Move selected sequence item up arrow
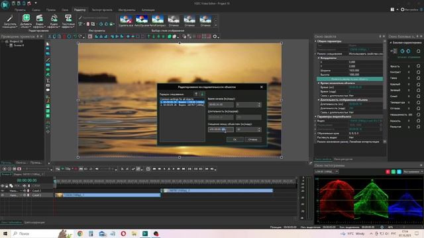Viewport: 424px width, 238px height. (x=196, y=94)
